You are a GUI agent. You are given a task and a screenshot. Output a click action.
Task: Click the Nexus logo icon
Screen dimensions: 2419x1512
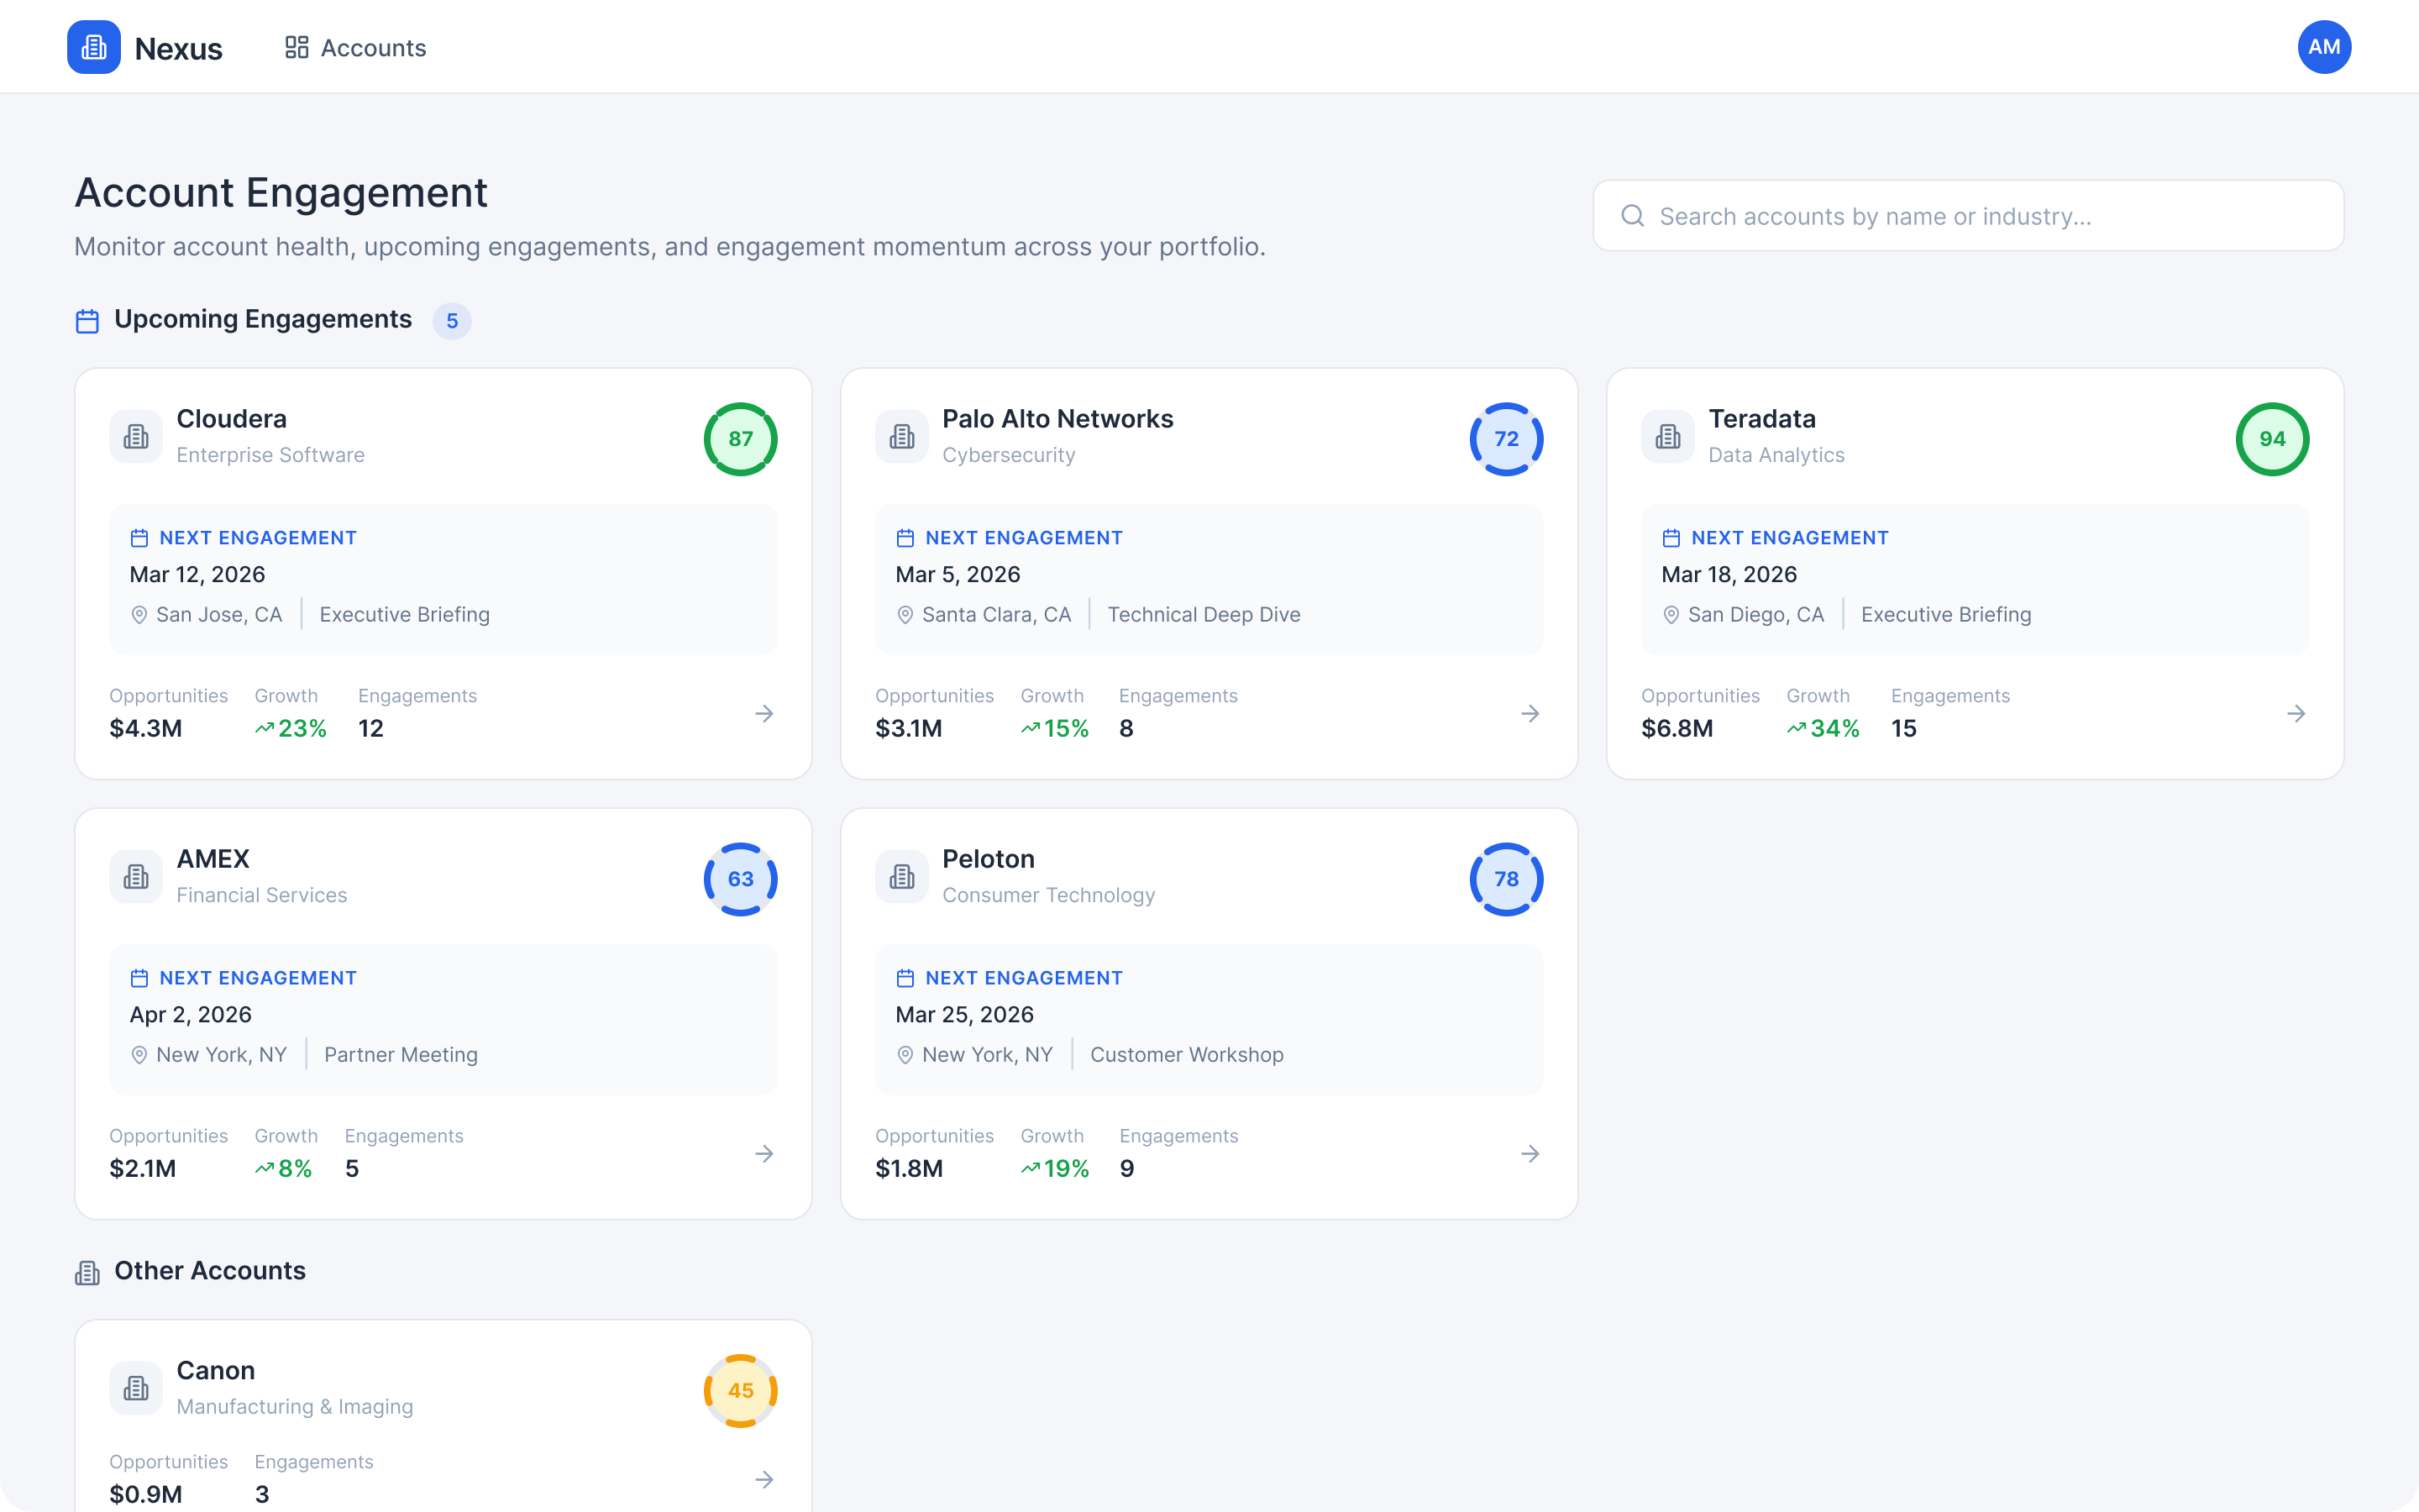94,47
